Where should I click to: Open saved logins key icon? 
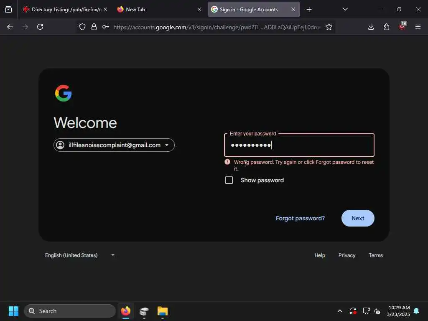[x=106, y=27]
